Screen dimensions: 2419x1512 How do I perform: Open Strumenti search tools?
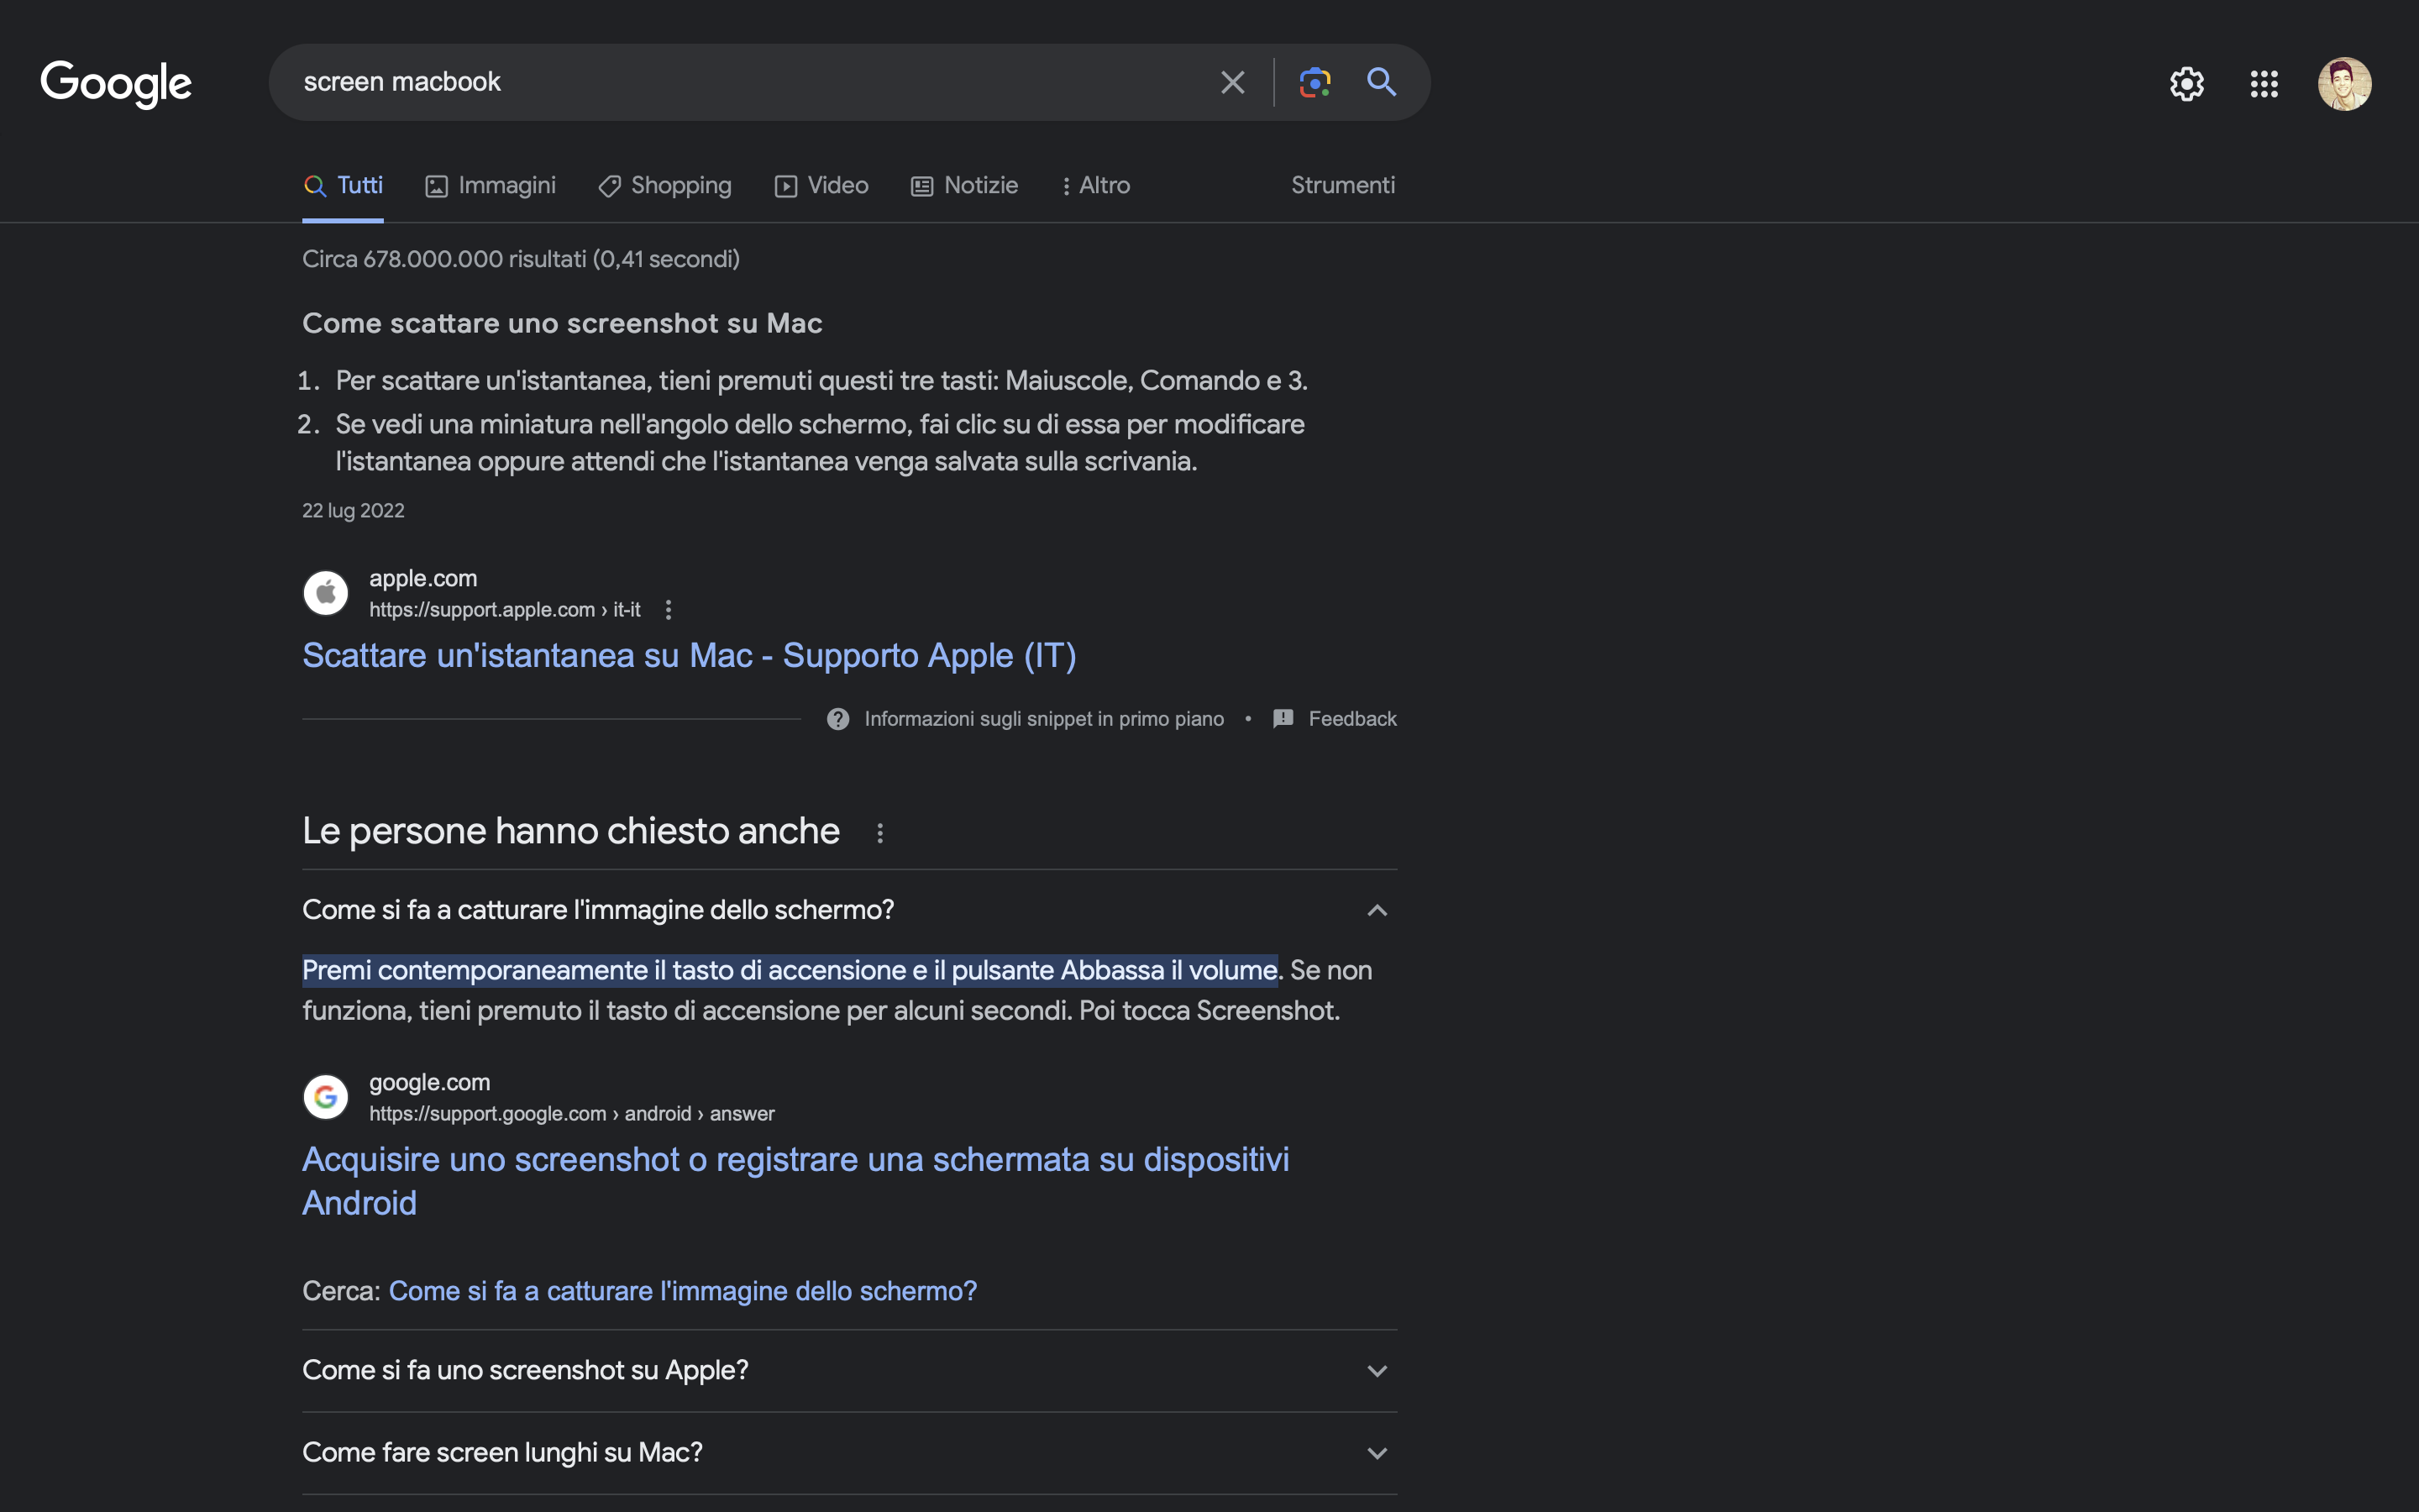pos(1342,185)
